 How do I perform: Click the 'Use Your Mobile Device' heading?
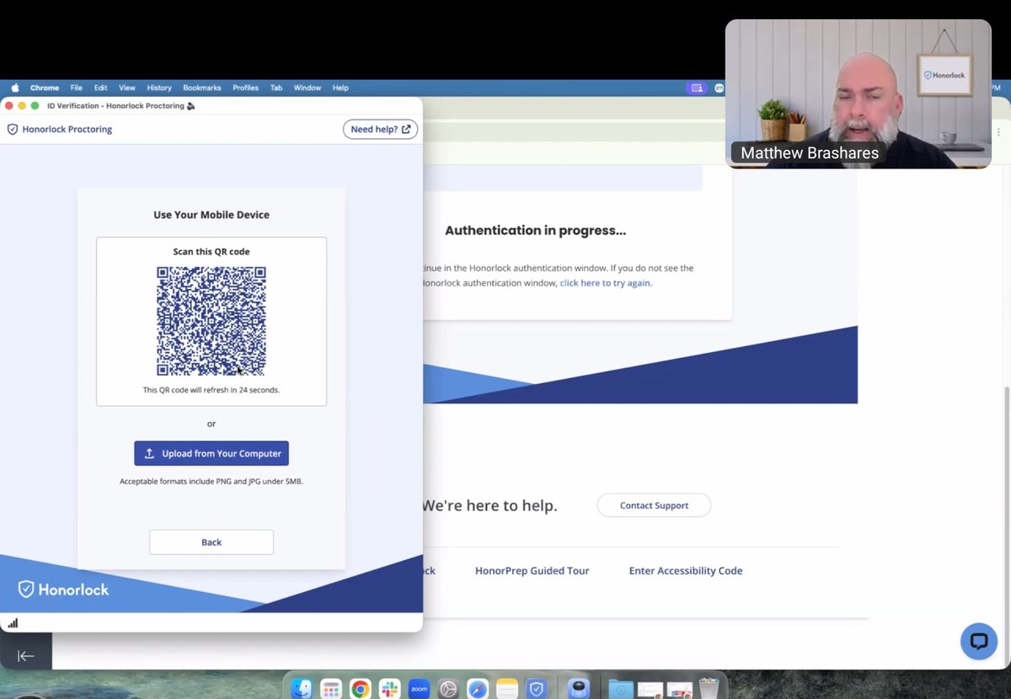[x=211, y=215]
